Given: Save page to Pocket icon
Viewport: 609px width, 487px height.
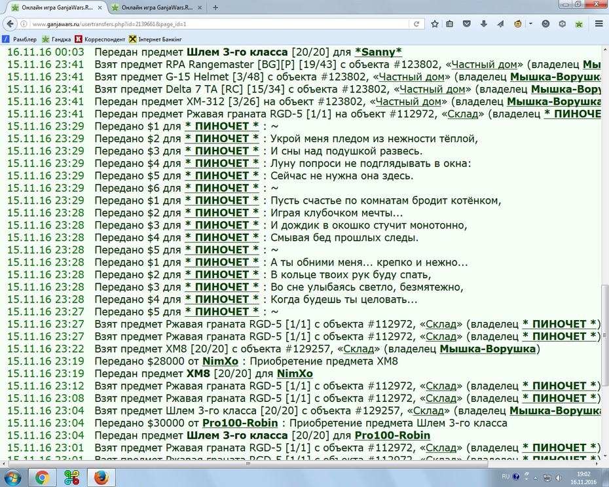Looking at the screenshot, I should click(x=467, y=24).
